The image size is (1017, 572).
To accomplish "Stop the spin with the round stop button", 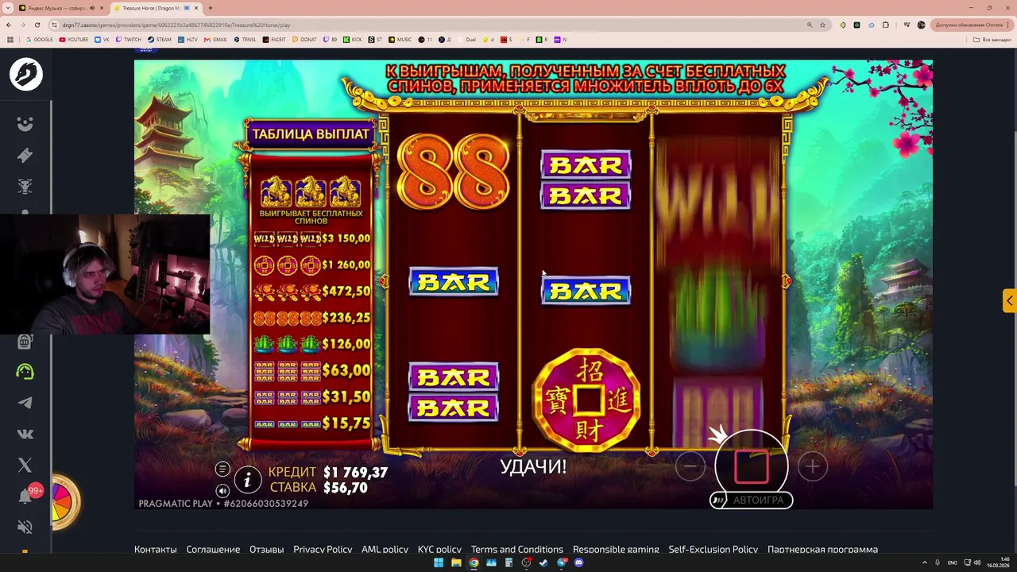I will [752, 466].
